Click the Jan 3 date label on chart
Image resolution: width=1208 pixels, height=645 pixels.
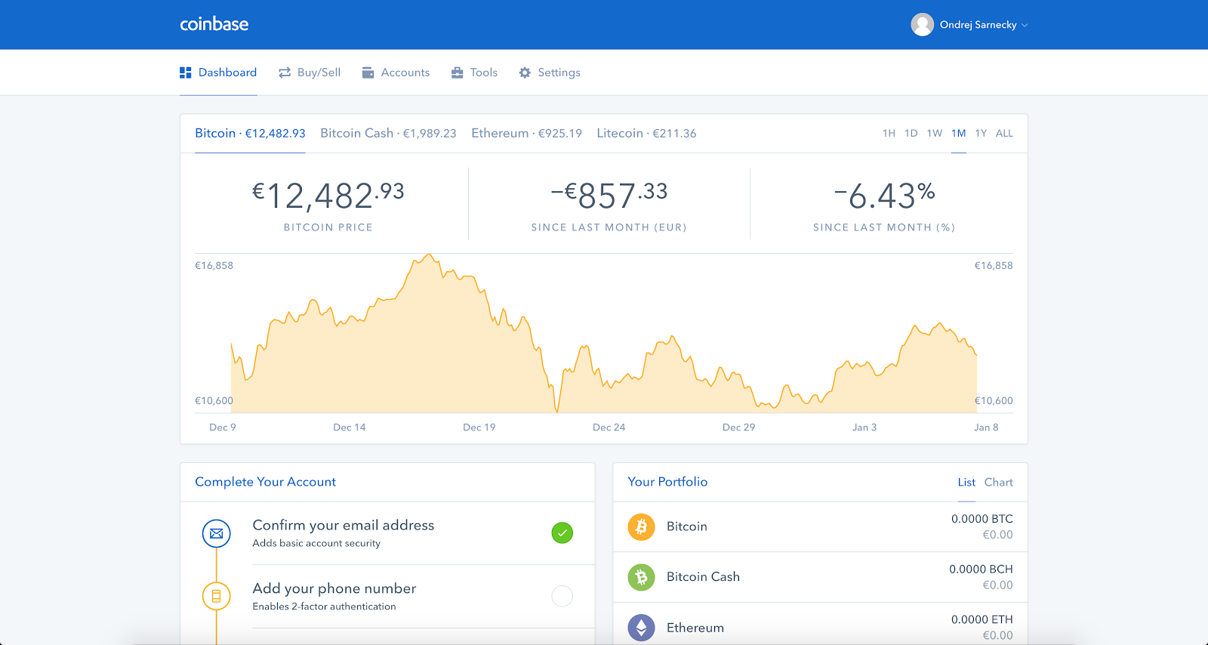pos(864,427)
